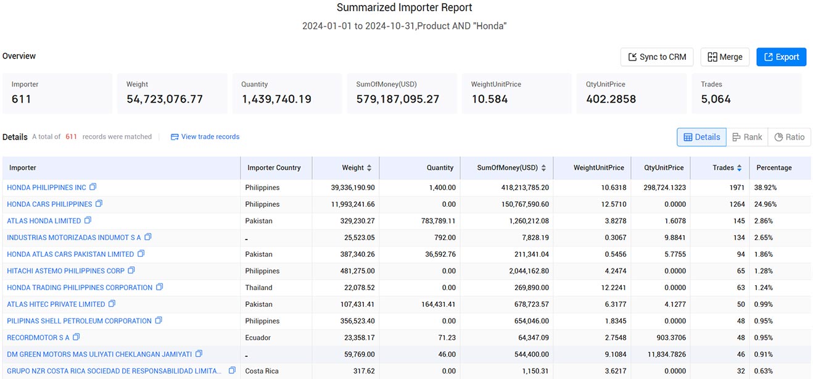813x379 pixels.
Task: Select the Importer count card showing 611
Action: coord(57,93)
